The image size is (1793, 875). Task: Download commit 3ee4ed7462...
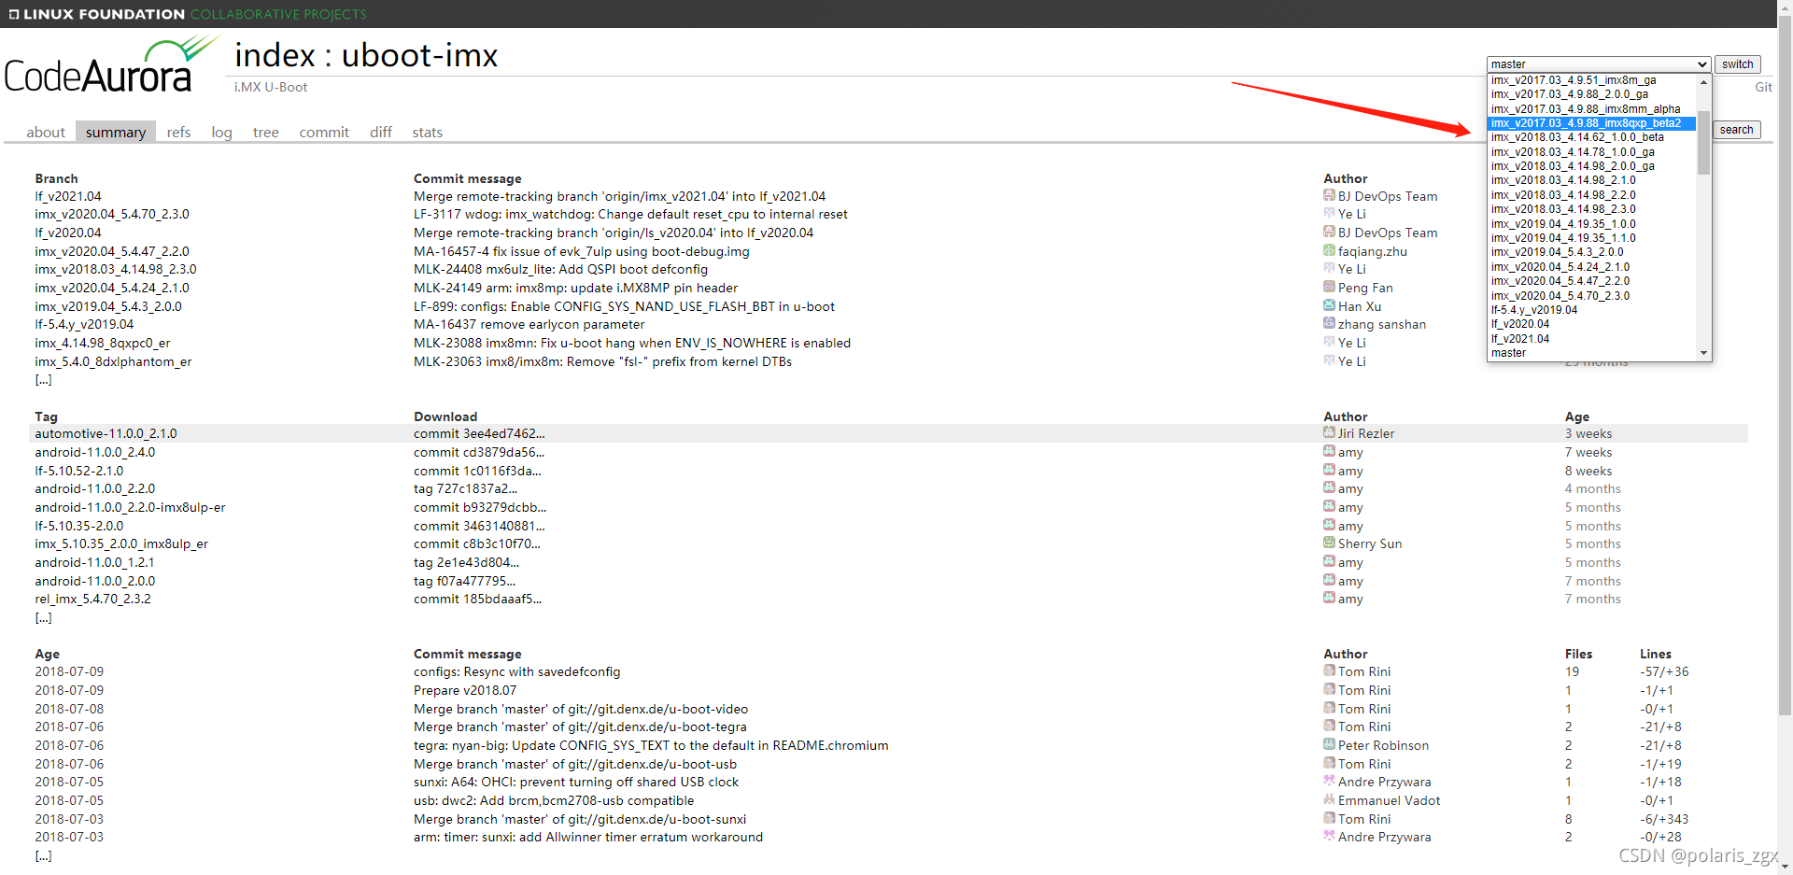coord(479,433)
